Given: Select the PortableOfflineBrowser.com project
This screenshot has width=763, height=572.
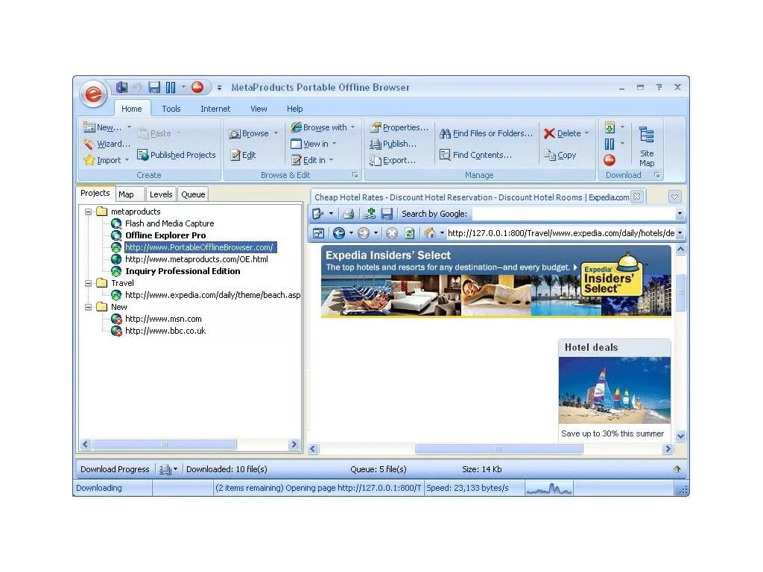Looking at the screenshot, I should click(200, 247).
